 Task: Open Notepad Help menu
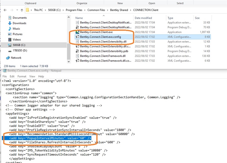pyautogui.click(x=41, y=76)
